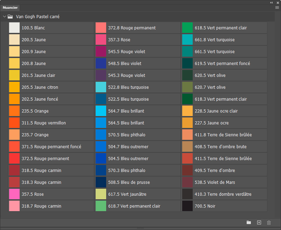281x230 pixels.
Task: Select the 564.7 Bleu brillant swatch
Action: [101, 111]
